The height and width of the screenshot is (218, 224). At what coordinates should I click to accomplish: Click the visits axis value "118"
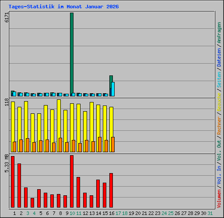point(7,102)
